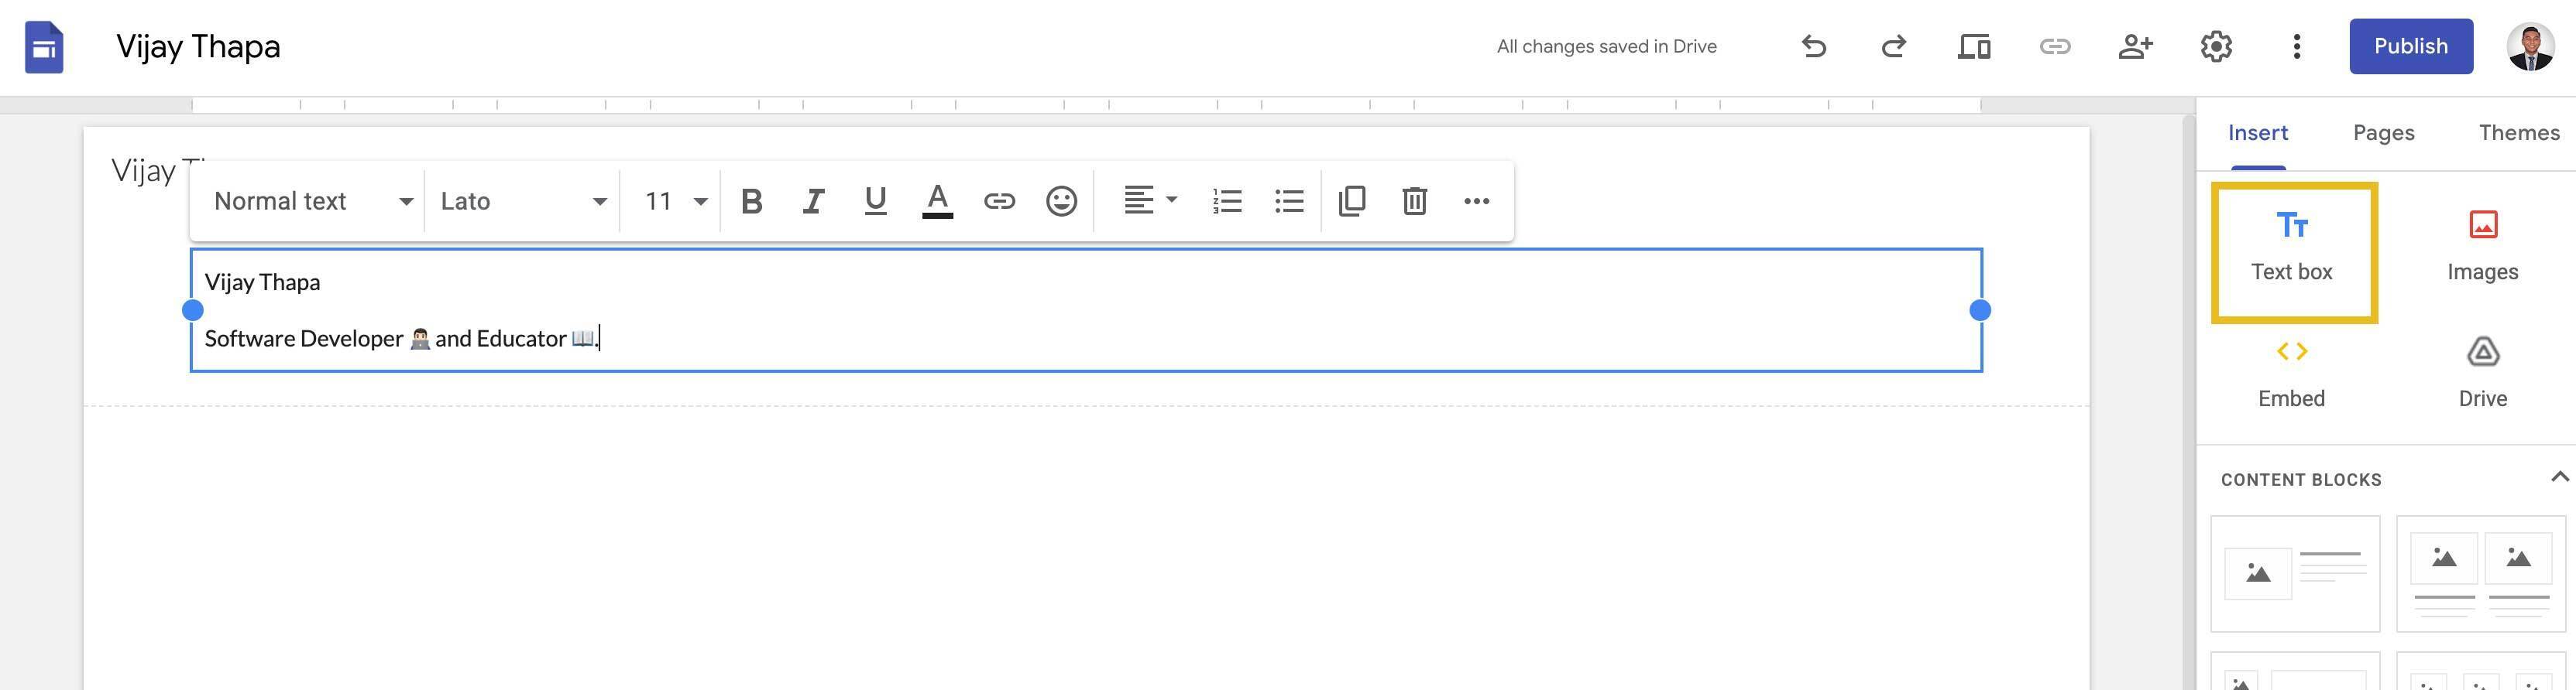Image resolution: width=2576 pixels, height=690 pixels.
Task: Insert a link into text
Action: 999,202
